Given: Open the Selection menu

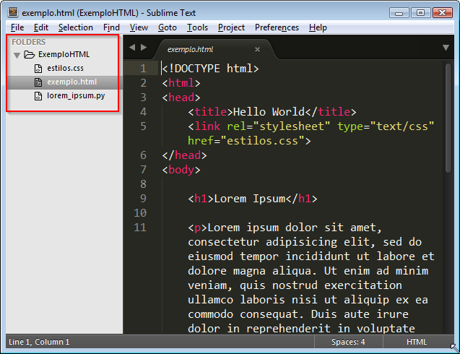Looking at the screenshot, I should pos(75,27).
